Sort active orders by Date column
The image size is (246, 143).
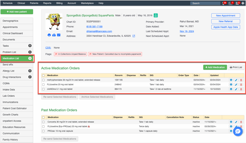pos(197,75)
